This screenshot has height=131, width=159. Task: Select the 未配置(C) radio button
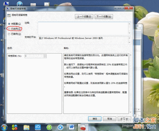(9, 24)
